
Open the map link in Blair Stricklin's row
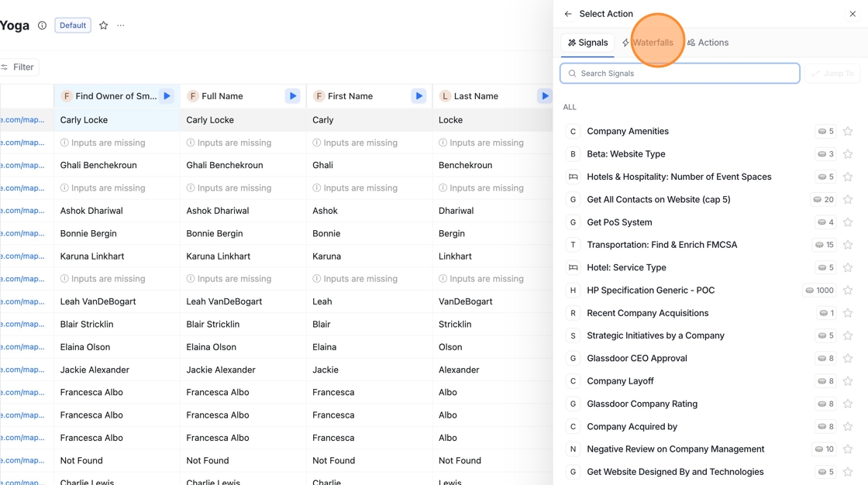pos(22,324)
